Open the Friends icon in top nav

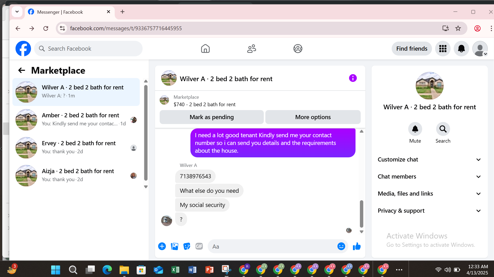pos(252,49)
